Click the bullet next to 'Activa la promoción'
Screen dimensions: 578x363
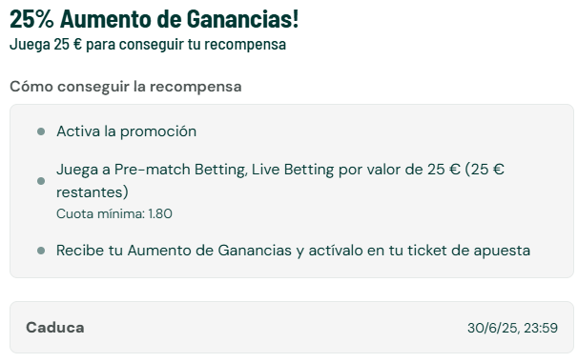[41, 131]
